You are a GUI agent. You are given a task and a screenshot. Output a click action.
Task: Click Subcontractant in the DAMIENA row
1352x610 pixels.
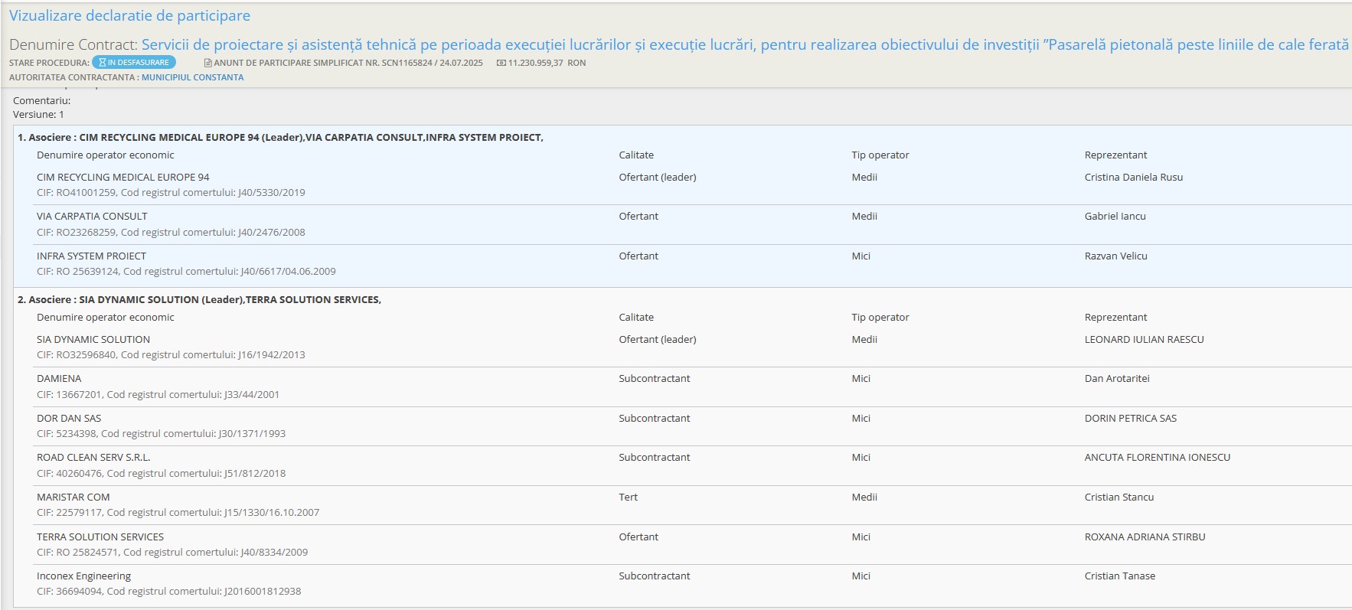[655, 378]
